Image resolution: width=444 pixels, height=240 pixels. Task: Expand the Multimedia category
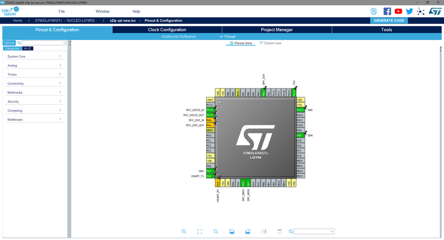pyautogui.click(x=35, y=92)
